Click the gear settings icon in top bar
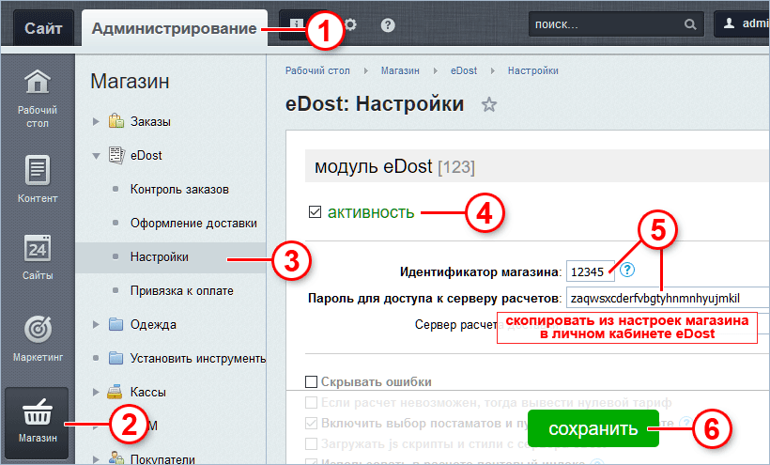The width and height of the screenshot is (770, 465). point(350,24)
